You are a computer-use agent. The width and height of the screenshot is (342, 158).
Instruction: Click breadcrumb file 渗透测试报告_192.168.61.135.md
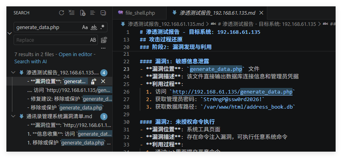click(x=165, y=24)
